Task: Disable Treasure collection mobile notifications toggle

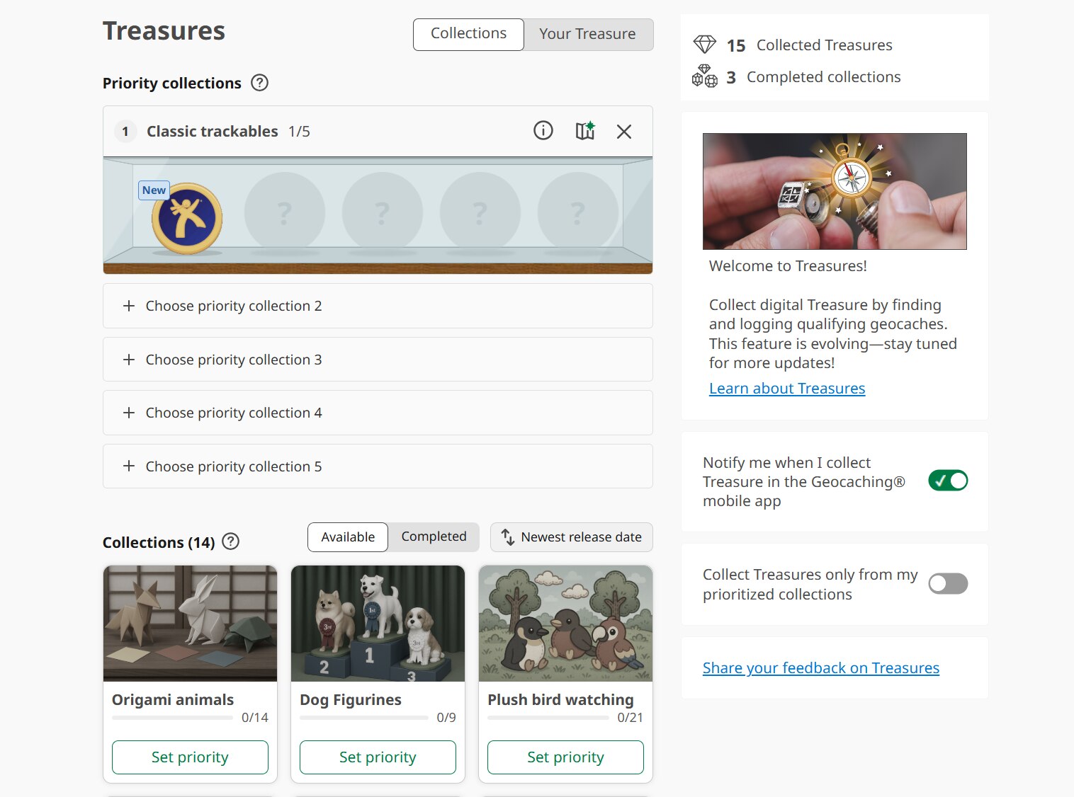Action: 948,481
